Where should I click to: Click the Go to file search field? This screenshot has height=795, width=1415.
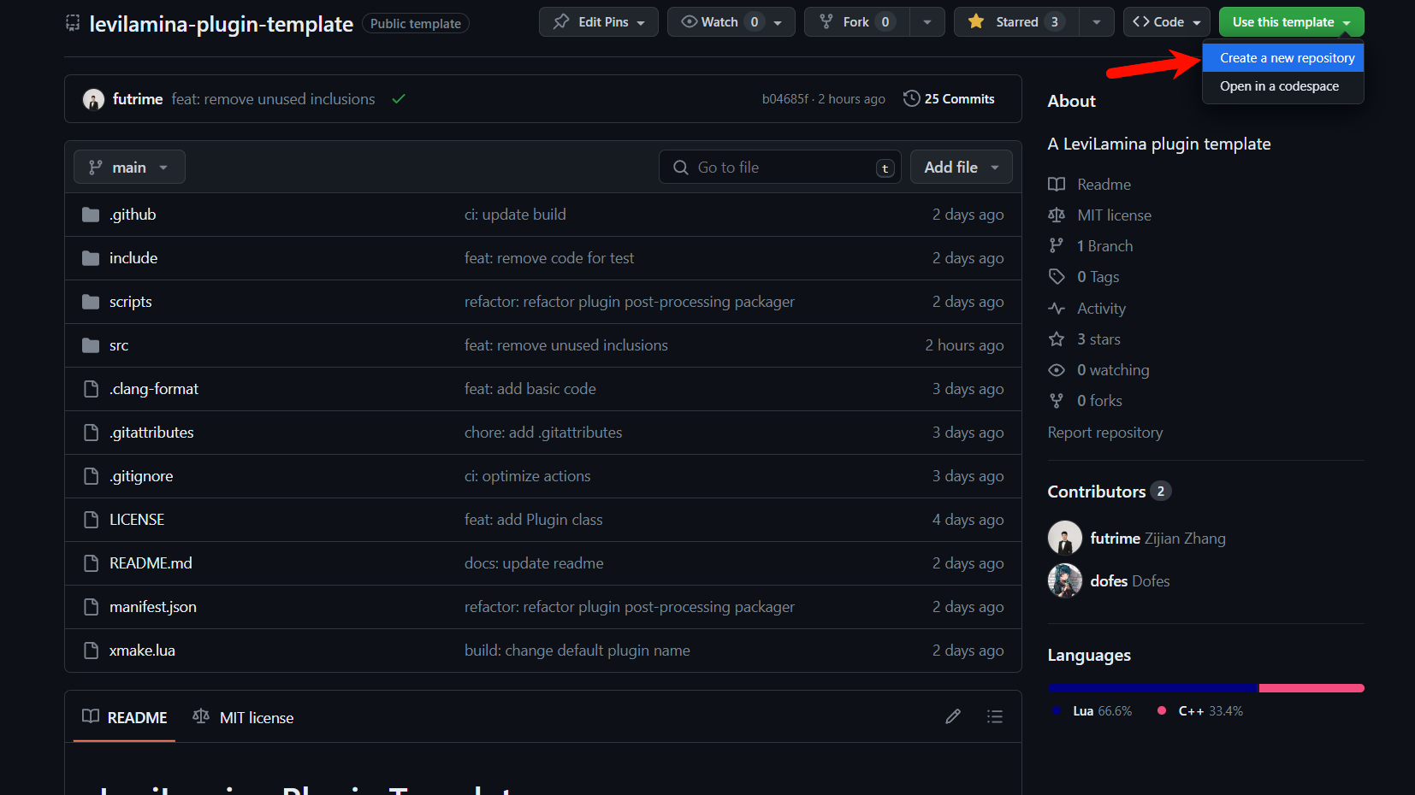[x=779, y=168]
